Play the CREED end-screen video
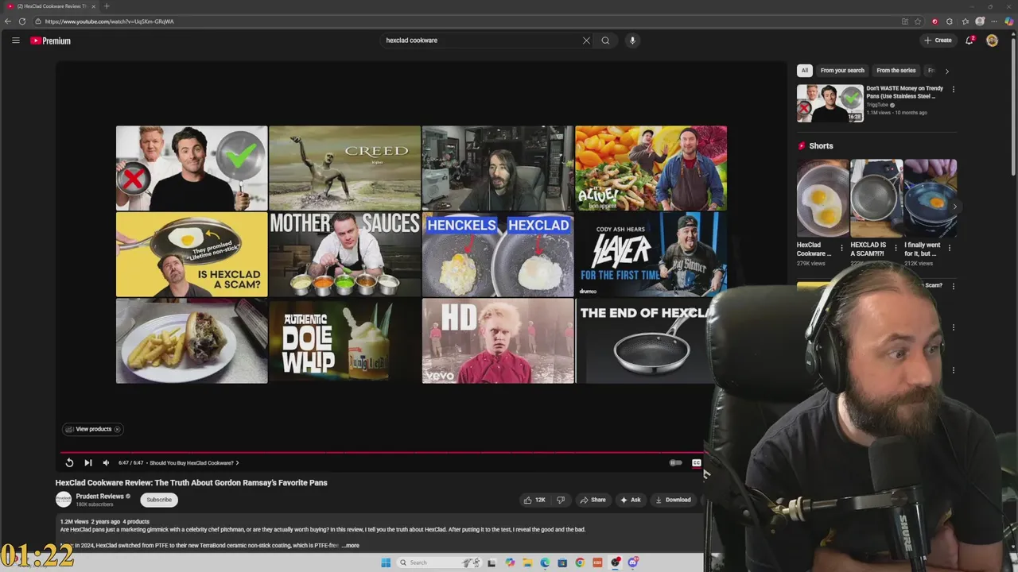Screen dimensions: 1018x572 coord(344,168)
